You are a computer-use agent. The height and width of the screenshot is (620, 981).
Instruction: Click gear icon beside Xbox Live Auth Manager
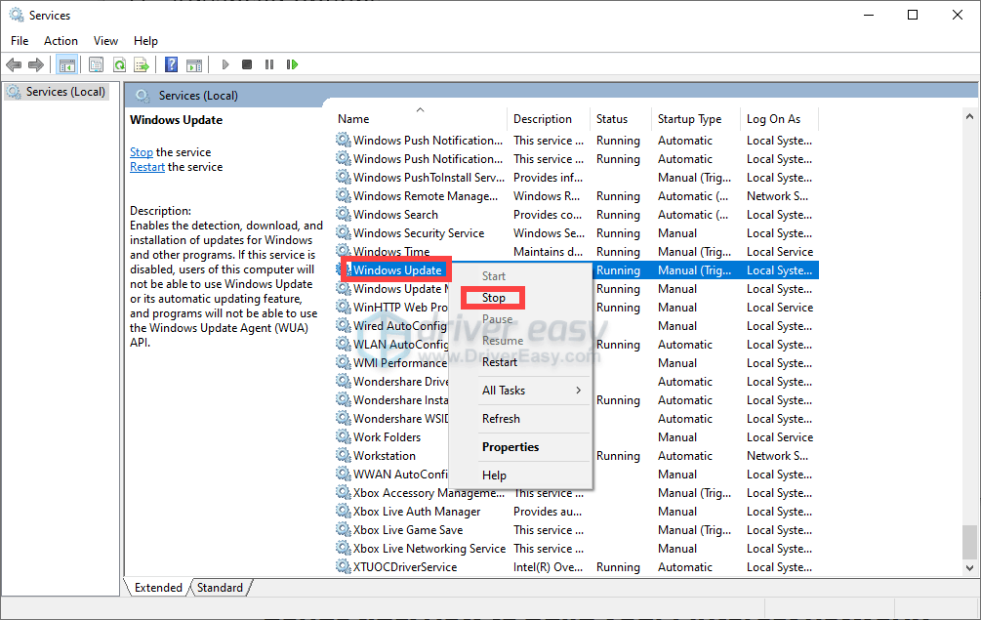coord(343,512)
